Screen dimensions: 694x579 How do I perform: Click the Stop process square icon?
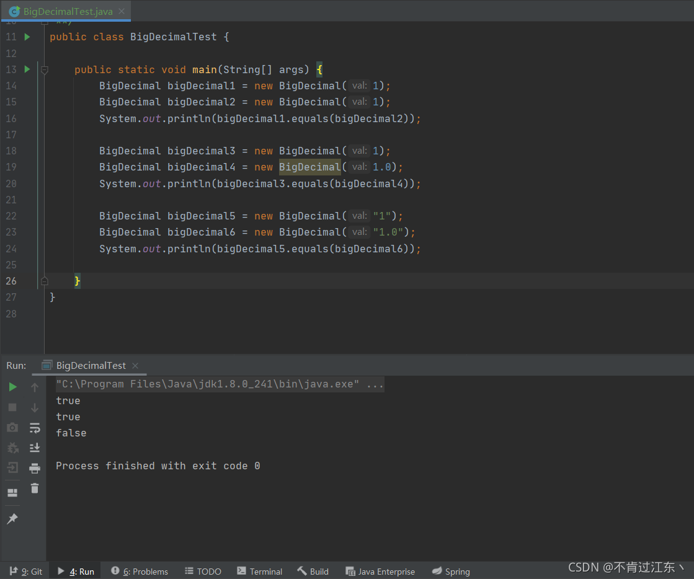[x=12, y=407]
